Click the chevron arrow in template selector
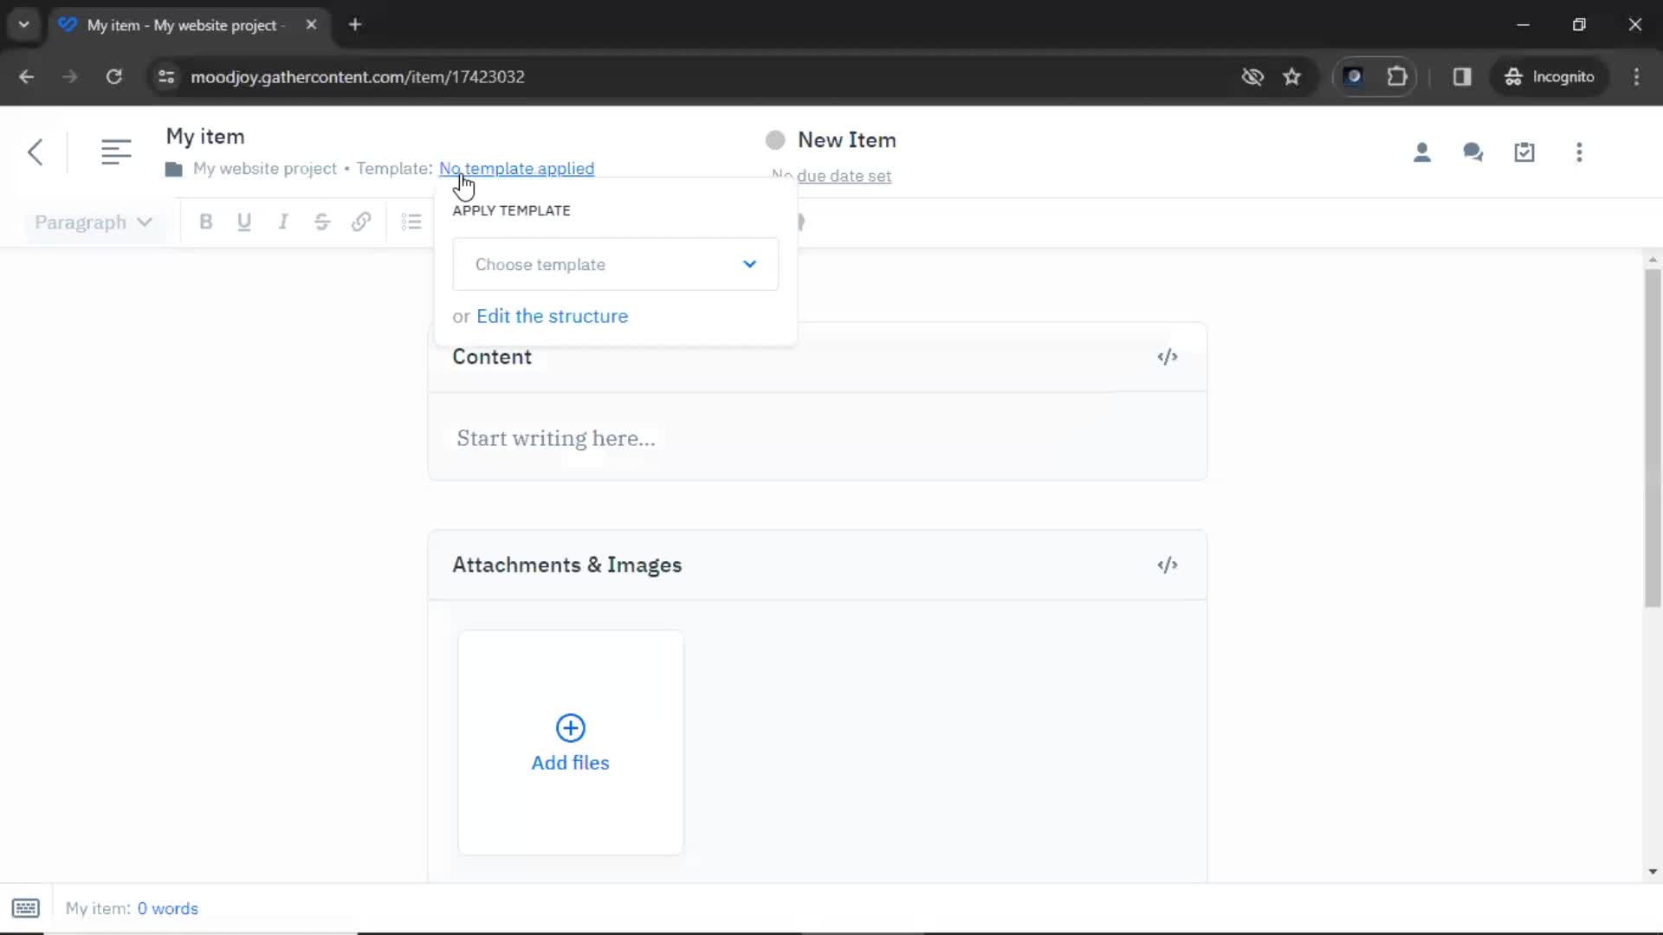 pos(750,264)
